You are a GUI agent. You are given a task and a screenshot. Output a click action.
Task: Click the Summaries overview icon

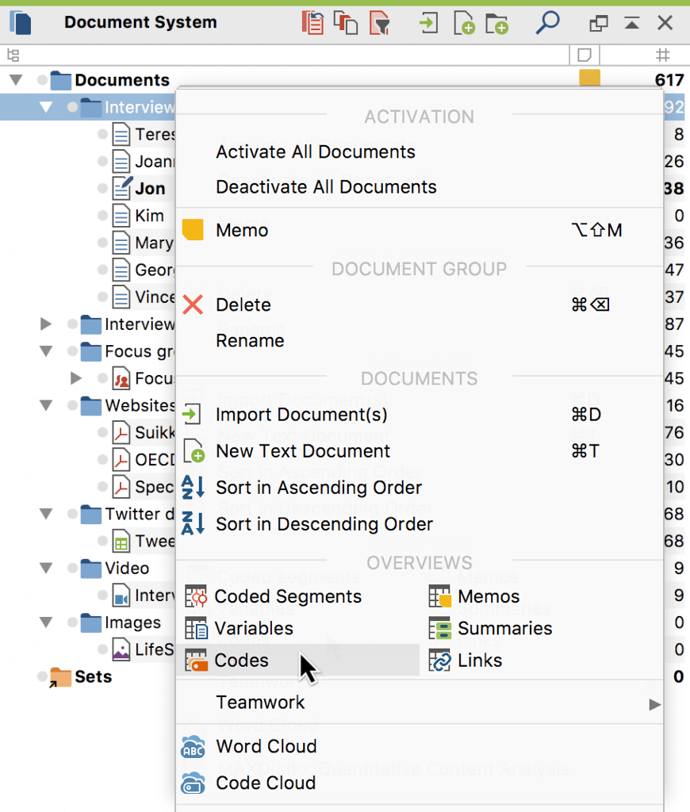click(440, 628)
